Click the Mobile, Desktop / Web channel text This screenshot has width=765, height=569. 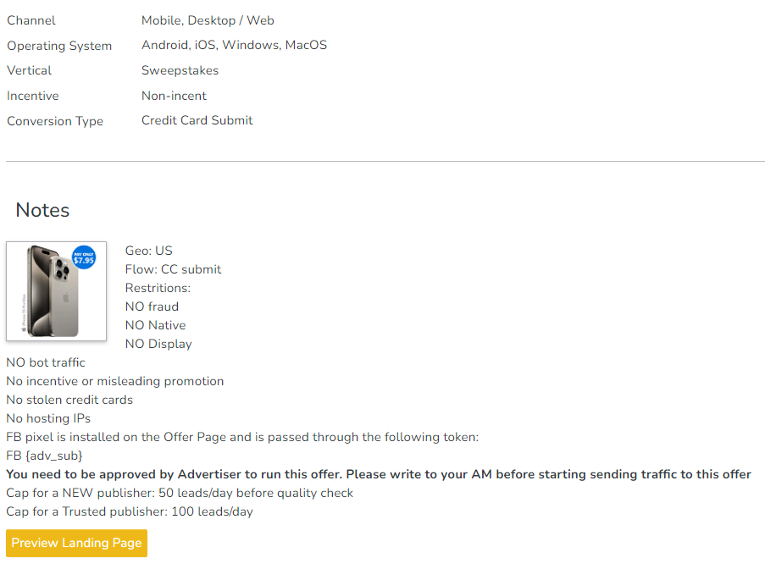(x=208, y=20)
